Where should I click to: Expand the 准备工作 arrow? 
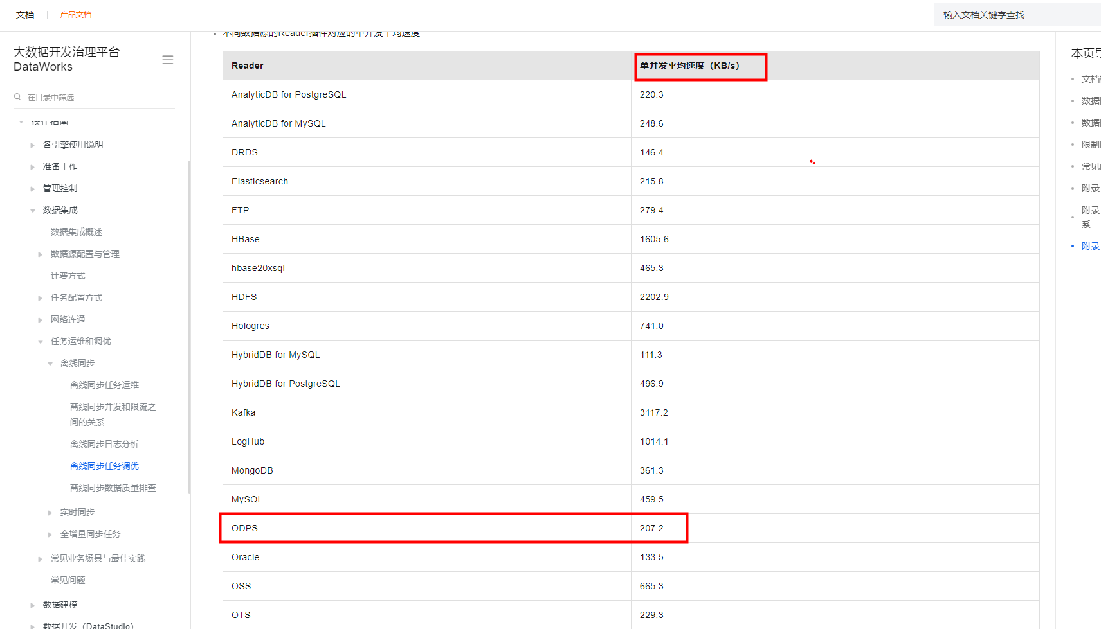33,167
